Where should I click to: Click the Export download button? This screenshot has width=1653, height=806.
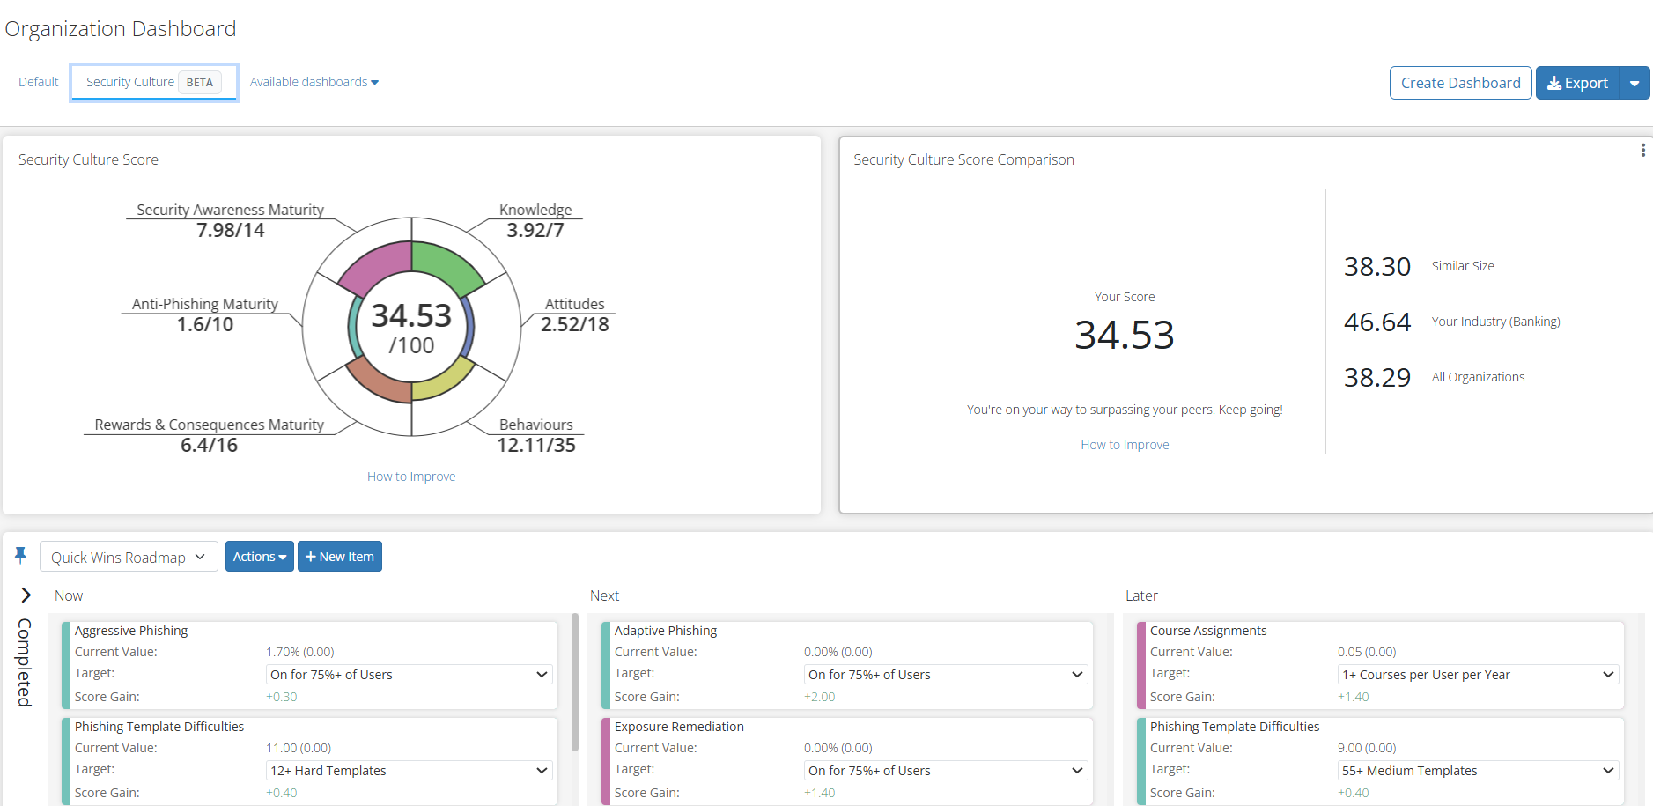(x=1578, y=83)
